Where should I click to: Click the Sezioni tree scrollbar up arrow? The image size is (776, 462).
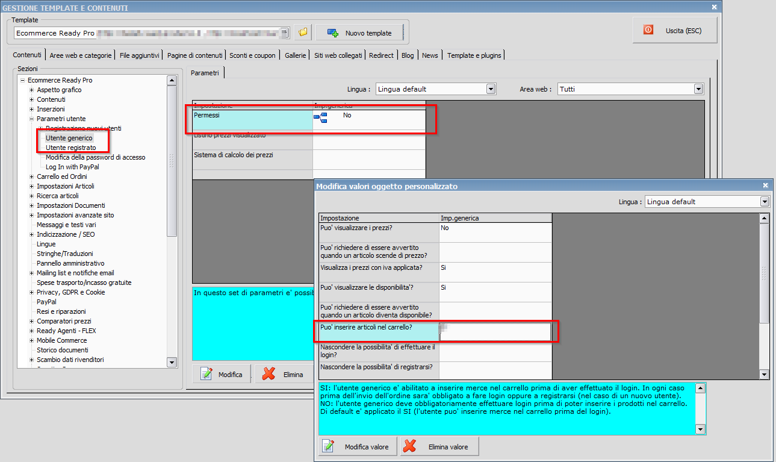(x=172, y=80)
